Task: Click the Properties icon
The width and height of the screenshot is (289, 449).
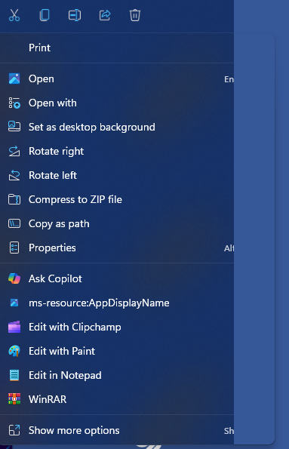Action: click(x=14, y=248)
